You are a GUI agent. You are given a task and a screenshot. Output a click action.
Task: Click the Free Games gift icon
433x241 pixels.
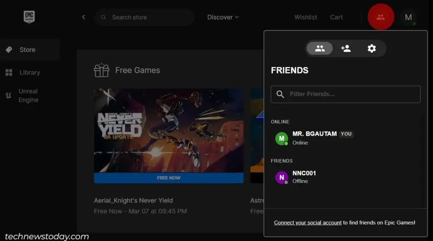(x=101, y=70)
